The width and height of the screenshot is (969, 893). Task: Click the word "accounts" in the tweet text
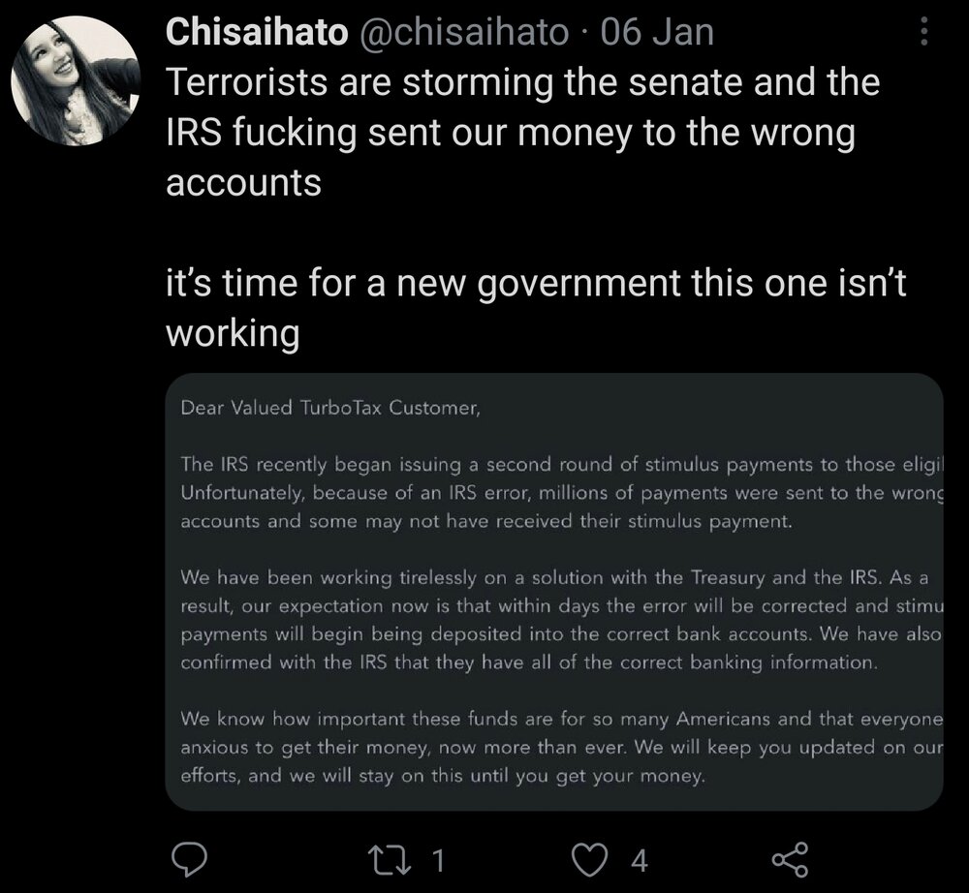pos(243,184)
